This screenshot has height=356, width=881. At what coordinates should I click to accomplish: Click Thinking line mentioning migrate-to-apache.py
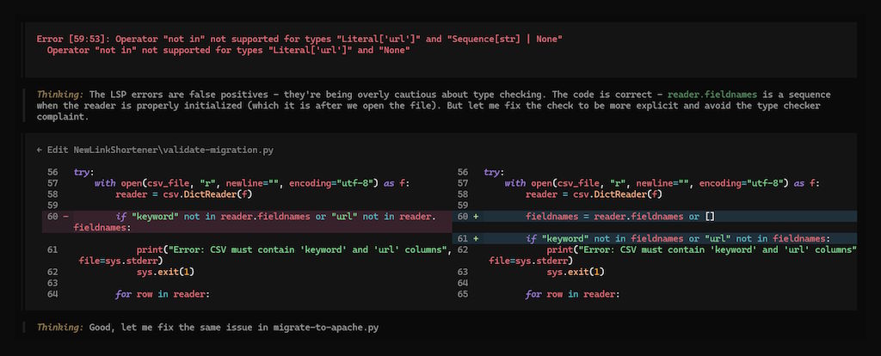pyautogui.click(x=208, y=328)
